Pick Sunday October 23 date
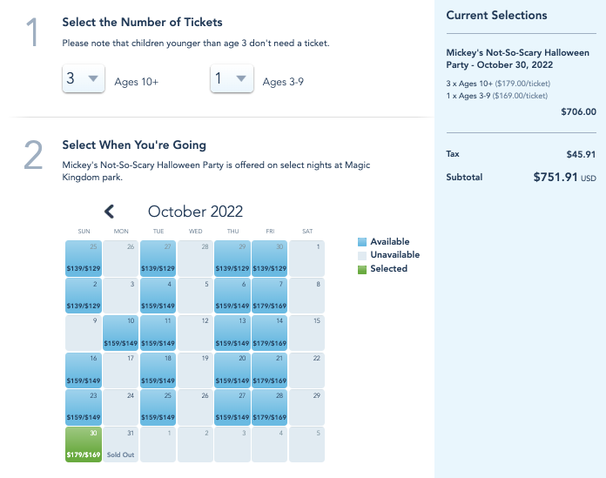606x478 pixels. pos(84,407)
